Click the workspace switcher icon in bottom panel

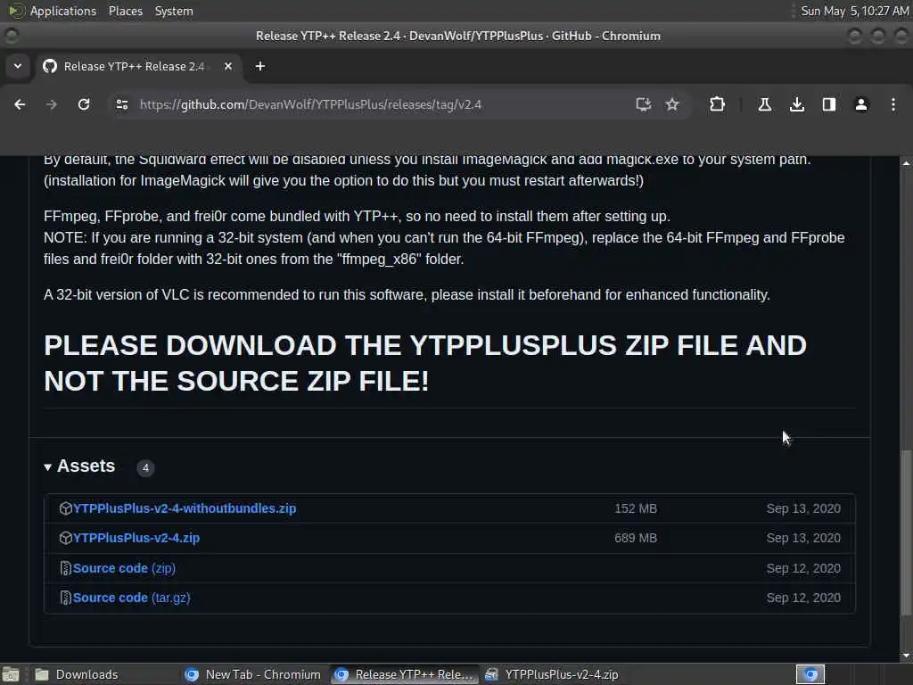[810, 674]
